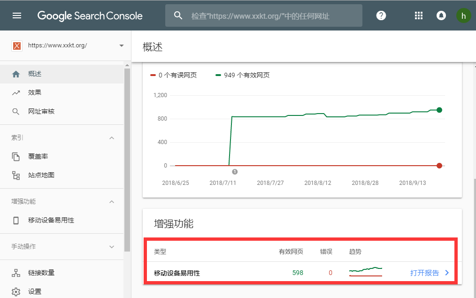Click the 1,200 y-axis label
Image resolution: width=476 pixels, height=298 pixels.
click(160, 95)
